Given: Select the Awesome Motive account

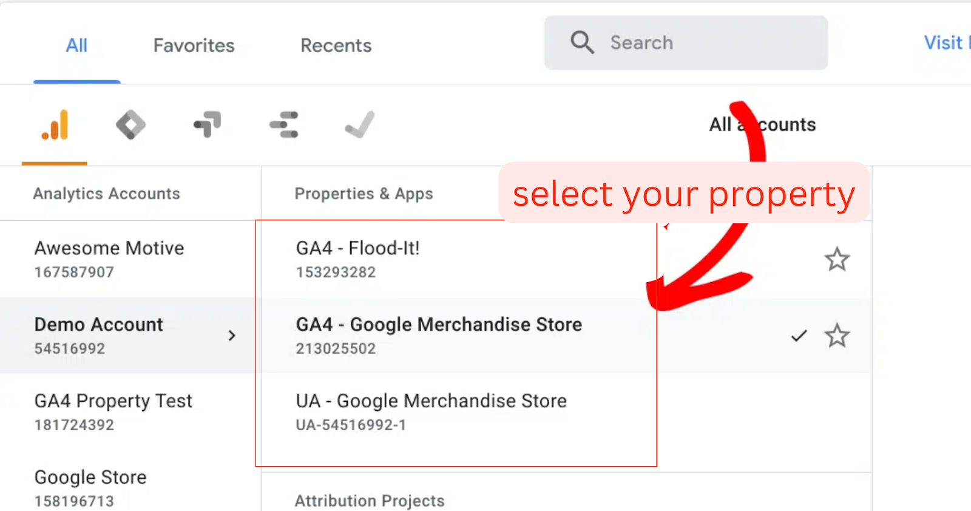Looking at the screenshot, I should (x=130, y=259).
